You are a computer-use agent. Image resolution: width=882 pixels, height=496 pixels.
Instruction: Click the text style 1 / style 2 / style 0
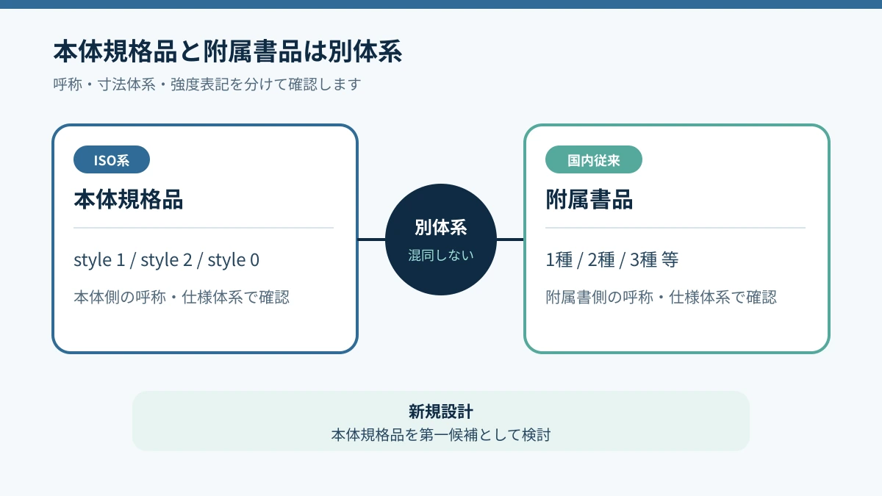(167, 260)
